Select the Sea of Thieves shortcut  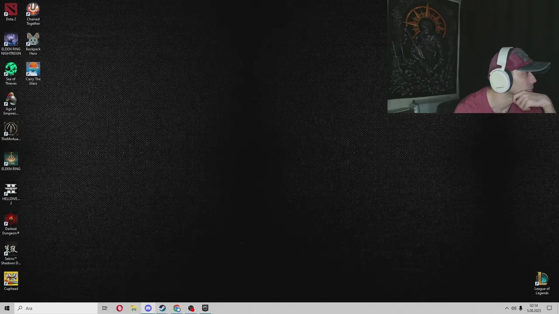click(11, 74)
